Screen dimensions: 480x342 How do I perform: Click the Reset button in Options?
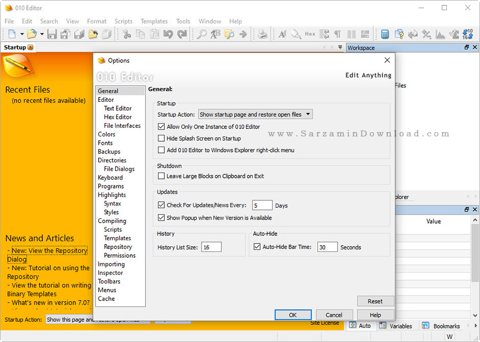coord(375,301)
